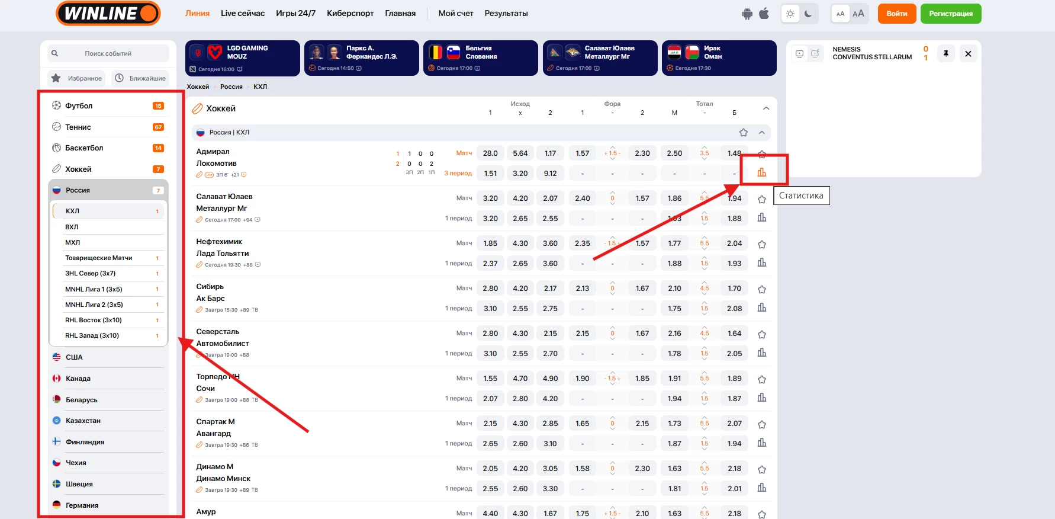
Task: Select the large font size option
Action: click(x=858, y=14)
